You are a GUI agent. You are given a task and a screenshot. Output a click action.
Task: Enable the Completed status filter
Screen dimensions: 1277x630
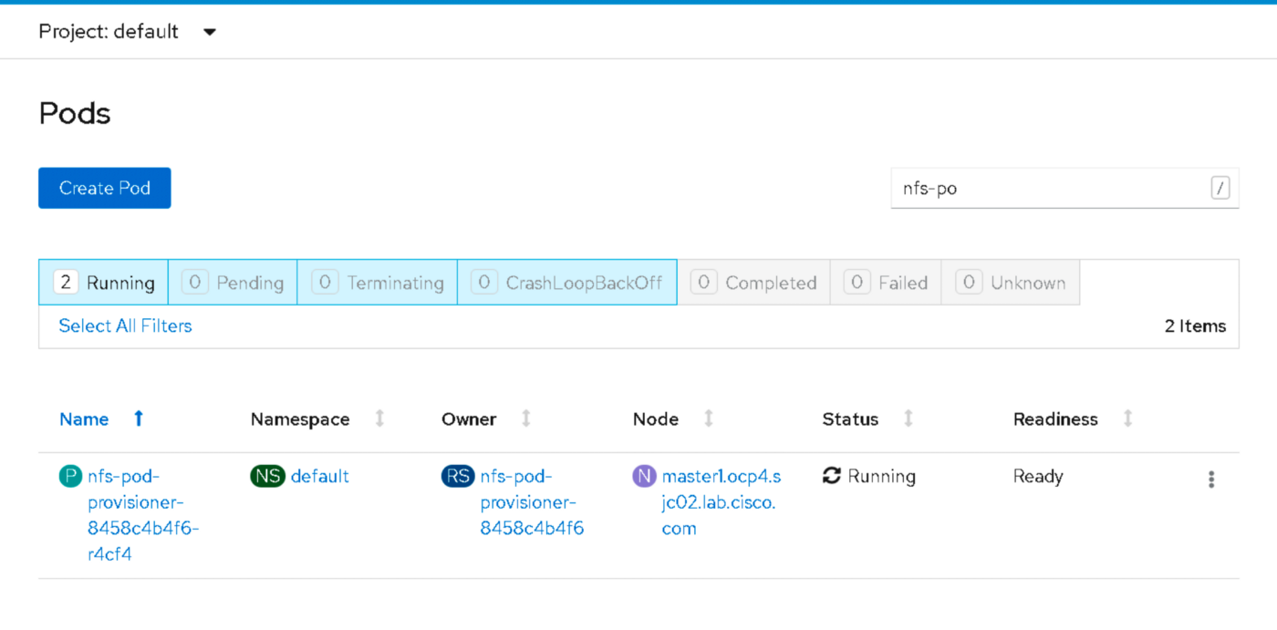point(753,283)
